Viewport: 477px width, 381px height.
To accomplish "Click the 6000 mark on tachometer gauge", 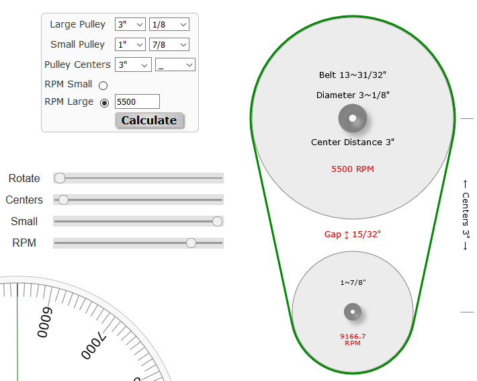I will pos(45,323).
